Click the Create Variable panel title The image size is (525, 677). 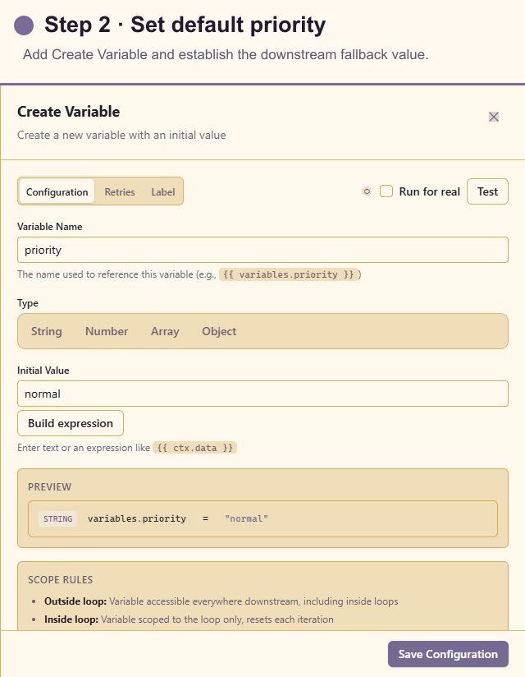pyautogui.click(x=69, y=112)
